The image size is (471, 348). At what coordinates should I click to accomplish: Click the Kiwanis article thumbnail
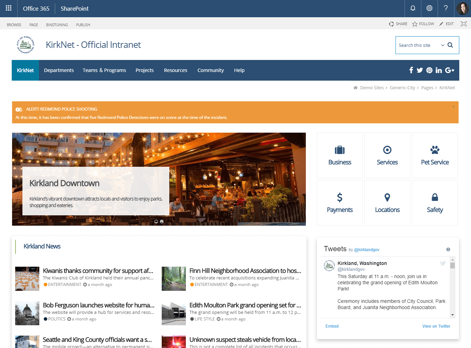[27, 279]
